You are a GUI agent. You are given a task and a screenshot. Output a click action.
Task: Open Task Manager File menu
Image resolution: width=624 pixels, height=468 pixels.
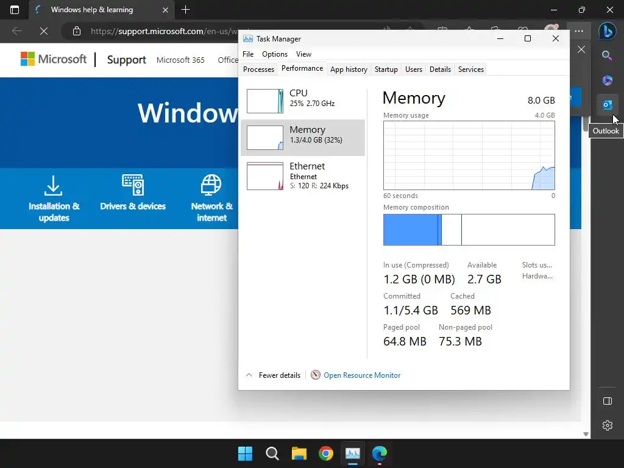248,54
